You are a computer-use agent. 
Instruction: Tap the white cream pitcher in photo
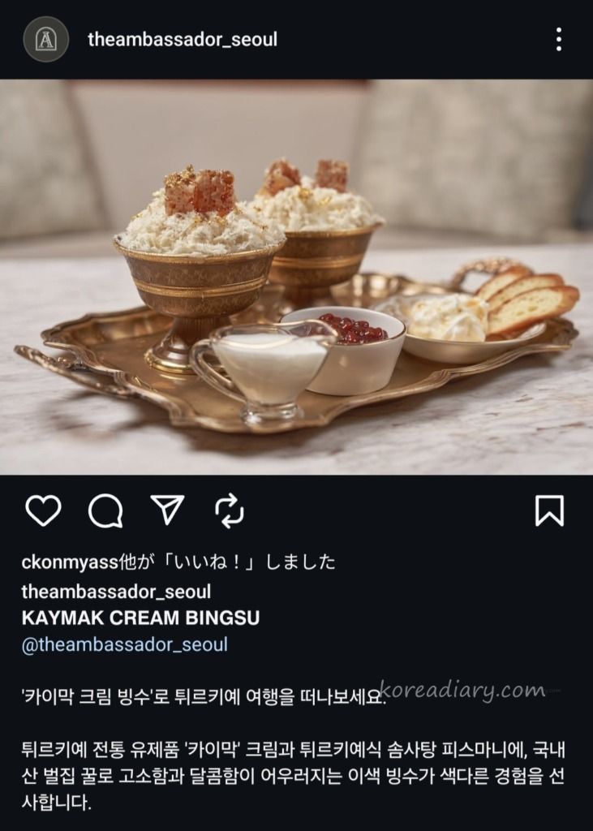(264, 372)
